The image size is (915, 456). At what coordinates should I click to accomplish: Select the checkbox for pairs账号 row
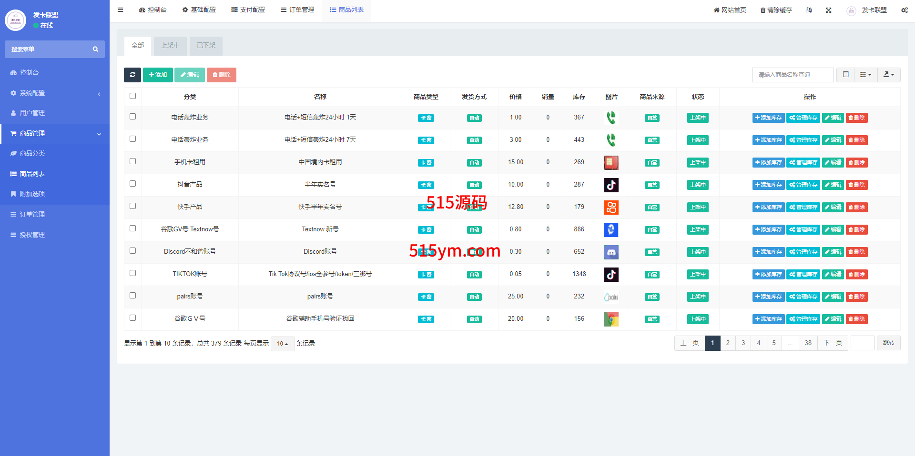tap(133, 296)
